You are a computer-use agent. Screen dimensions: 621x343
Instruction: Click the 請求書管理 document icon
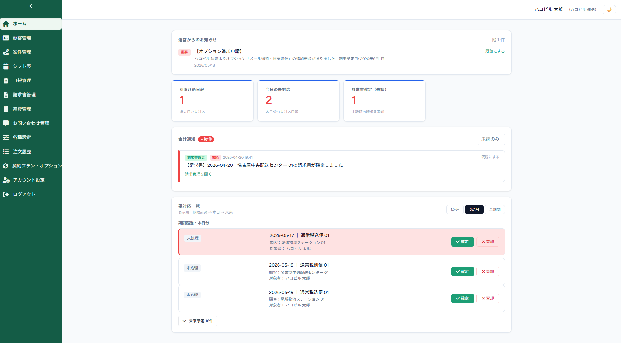[x=6, y=95]
